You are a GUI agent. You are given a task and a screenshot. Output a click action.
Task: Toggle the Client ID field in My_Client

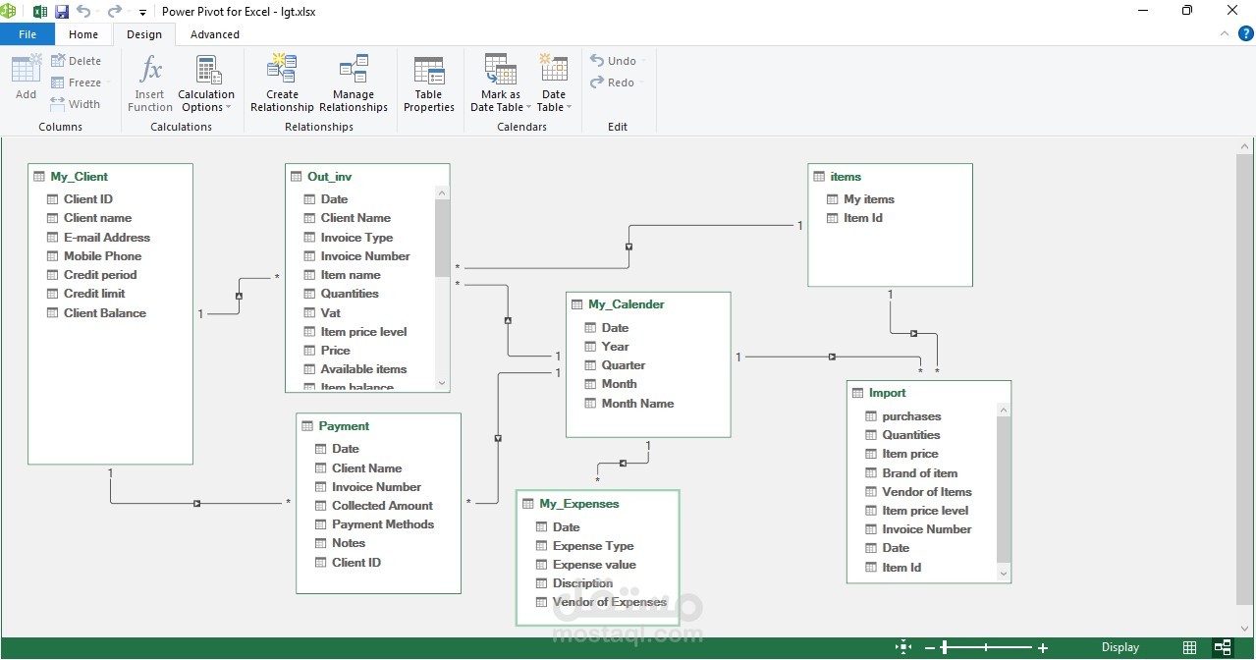tap(51, 198)
